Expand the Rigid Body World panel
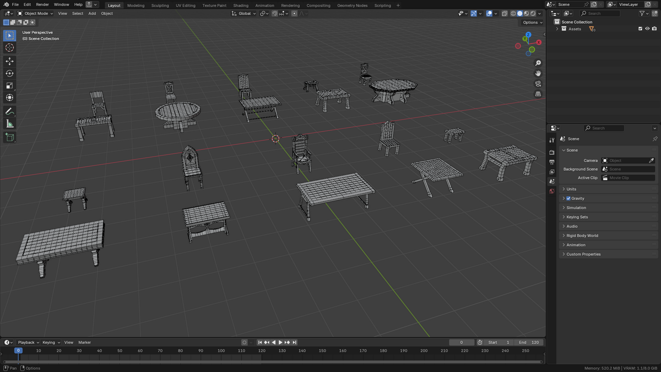Screen dimensions: 661x372 (609, 235)
